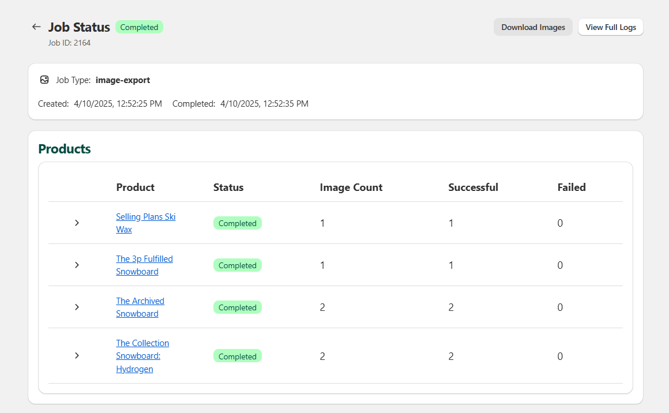Click the Successful column header
This screenshot has height=413, width=669.
point(473,187)
